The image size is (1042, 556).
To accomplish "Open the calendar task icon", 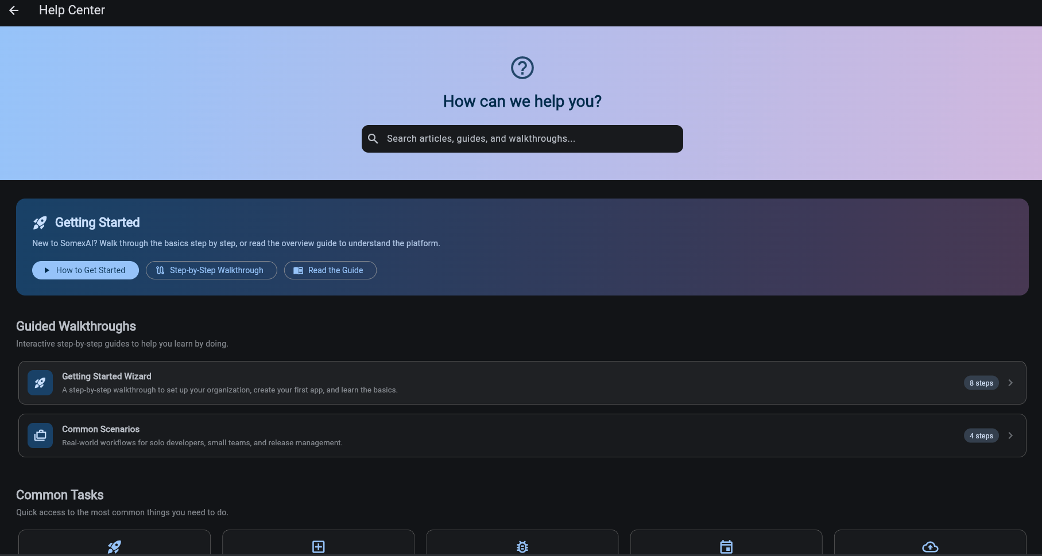I will (726, 546).
